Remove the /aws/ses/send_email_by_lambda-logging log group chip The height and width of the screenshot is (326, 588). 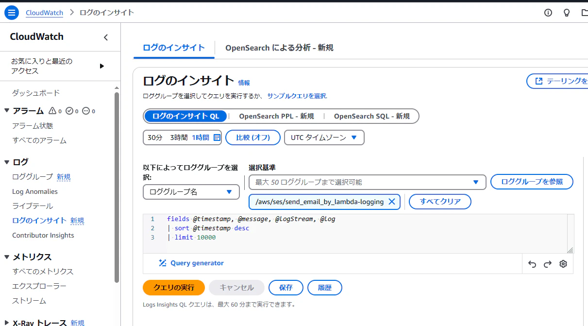tap(392, 202)
